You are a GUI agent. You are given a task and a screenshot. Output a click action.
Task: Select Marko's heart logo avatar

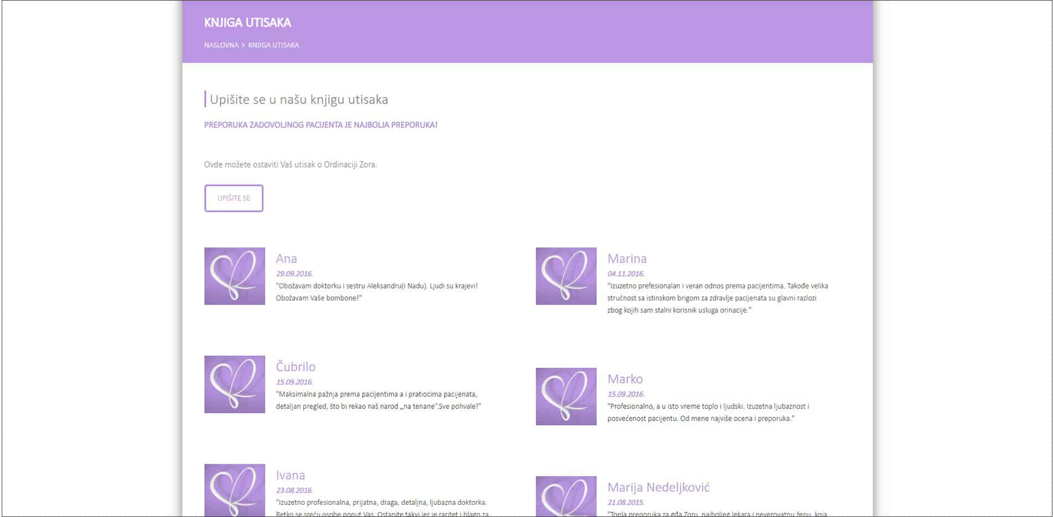566,396
